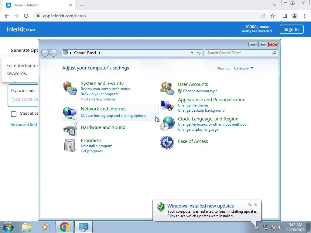The width and height of the screenshot is (311, 233).
Task: Click Change account type link
Action: [x=200, y=91]
